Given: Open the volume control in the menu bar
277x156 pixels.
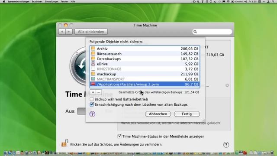Looking at the screenshot, I should point(246,1).
